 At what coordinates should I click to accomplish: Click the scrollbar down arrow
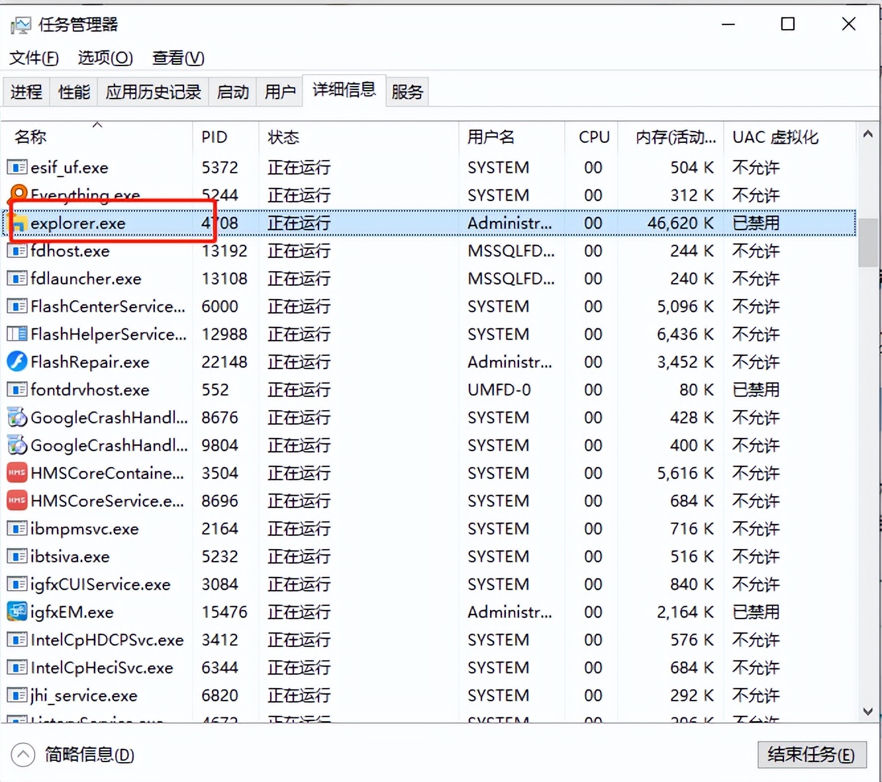[x=868, y=711]
